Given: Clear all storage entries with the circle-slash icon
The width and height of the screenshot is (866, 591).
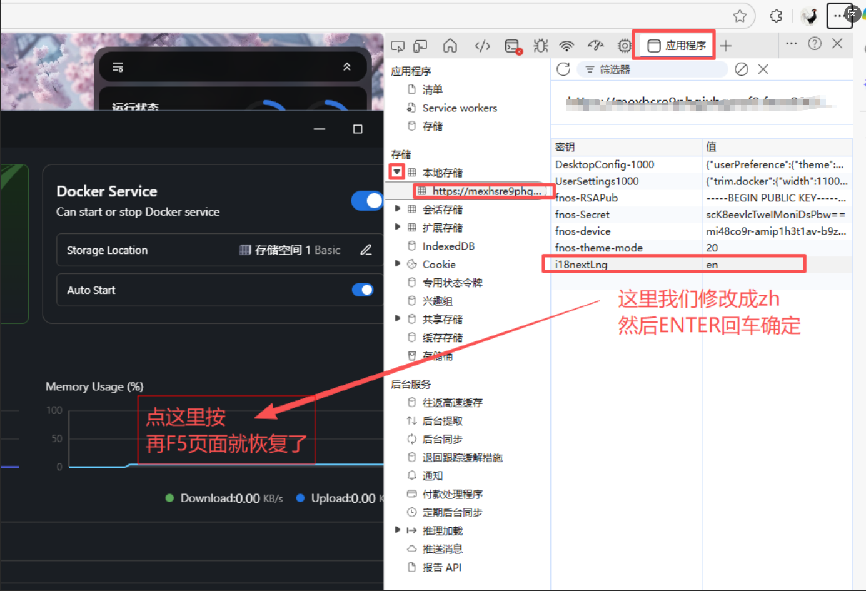Looking at the screenshot, I should [742, 69].
